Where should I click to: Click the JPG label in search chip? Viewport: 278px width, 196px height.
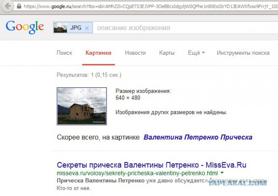coord(76,28)
